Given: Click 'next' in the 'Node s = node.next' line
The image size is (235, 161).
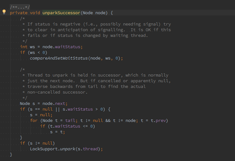Looking at the screenshot, I should tap(60, 104).
